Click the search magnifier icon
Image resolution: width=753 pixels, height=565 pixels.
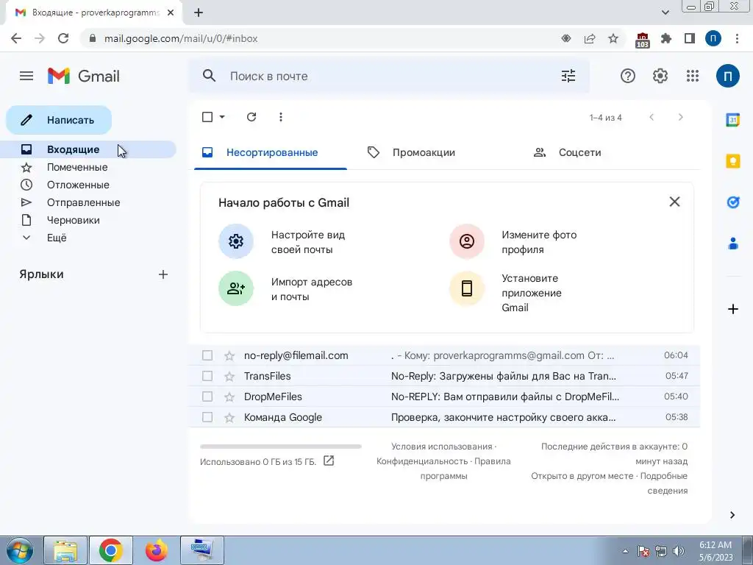click(209, 76)
